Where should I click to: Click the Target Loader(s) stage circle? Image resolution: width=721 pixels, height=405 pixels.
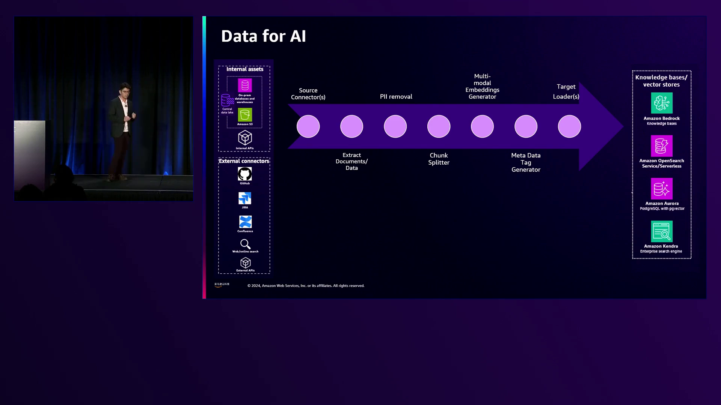tap(569, 126)
